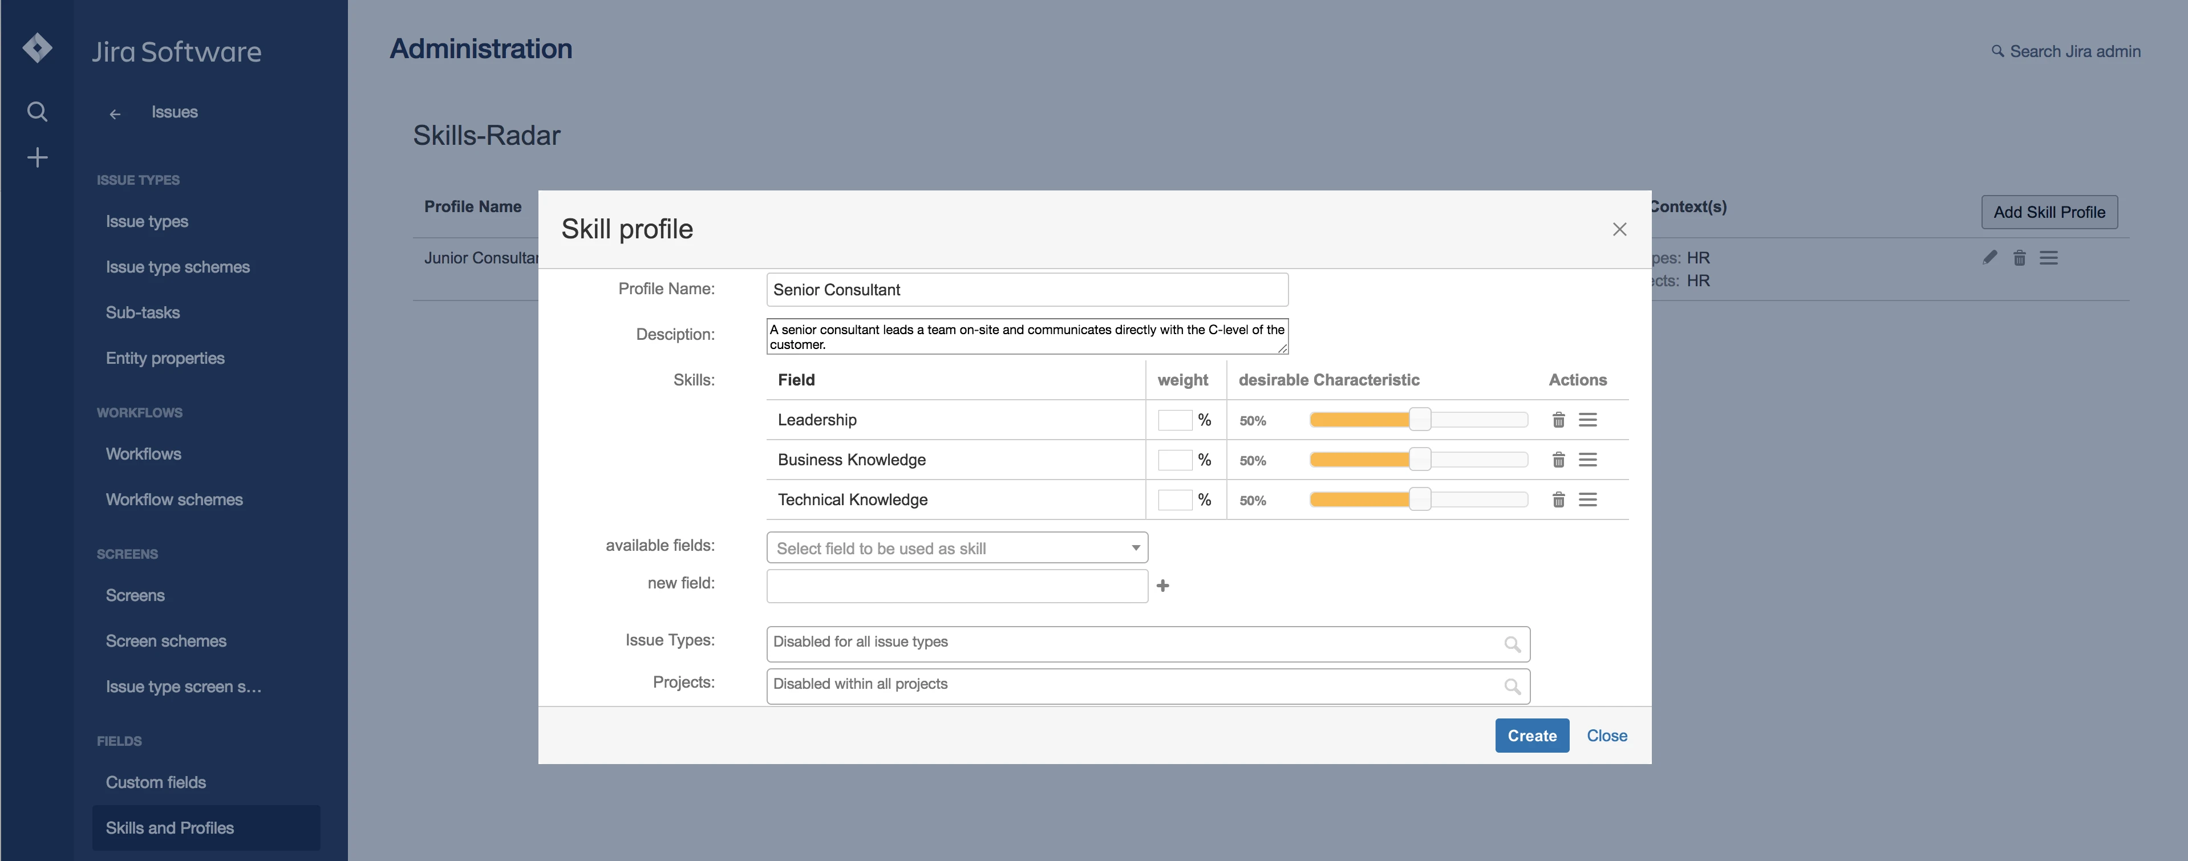Click plus icon to add new field
The height and width of the screenshot is (861, 2188).
(x=1163, y=585)
